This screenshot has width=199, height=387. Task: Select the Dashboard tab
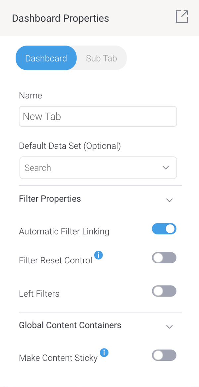coord(46,58)
